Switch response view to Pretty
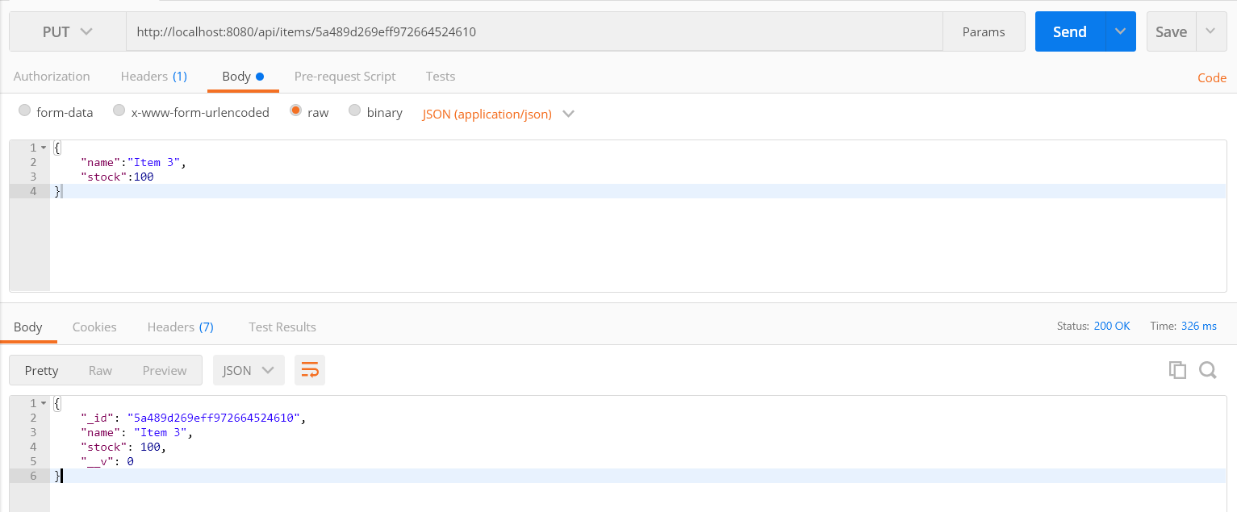The height and width of the screenshot is (512, 1237). pyautogui.click(x=42, y=370)
